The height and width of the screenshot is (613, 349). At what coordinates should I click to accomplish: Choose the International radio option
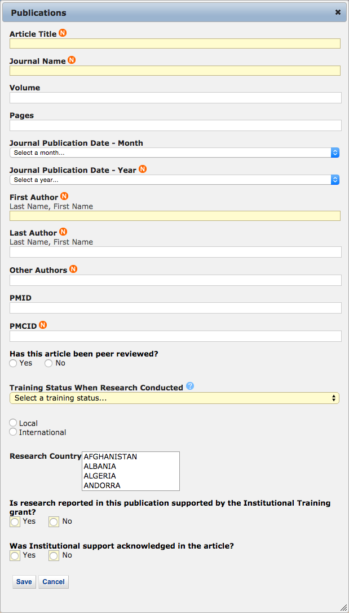coord(14,432)
